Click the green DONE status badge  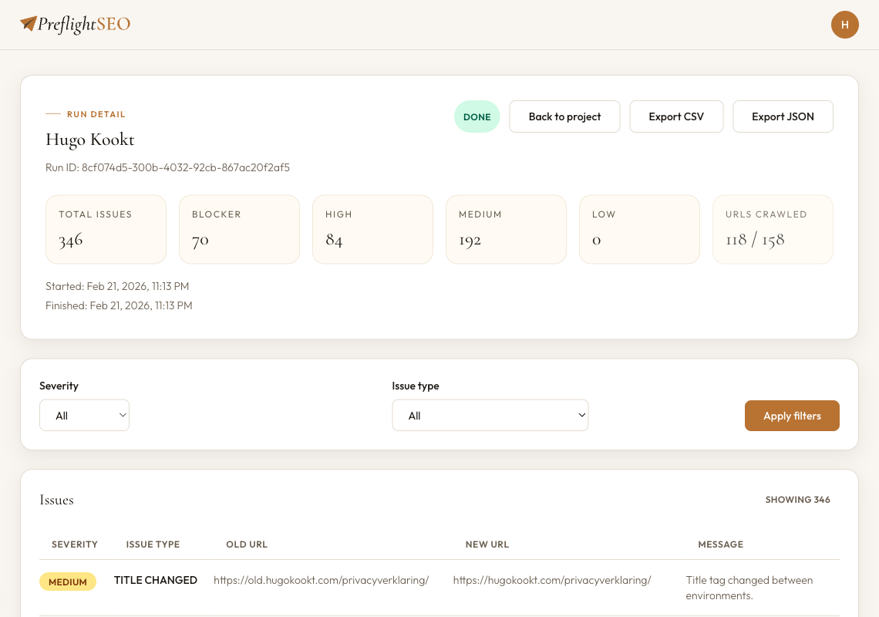(x=477, y=116)
